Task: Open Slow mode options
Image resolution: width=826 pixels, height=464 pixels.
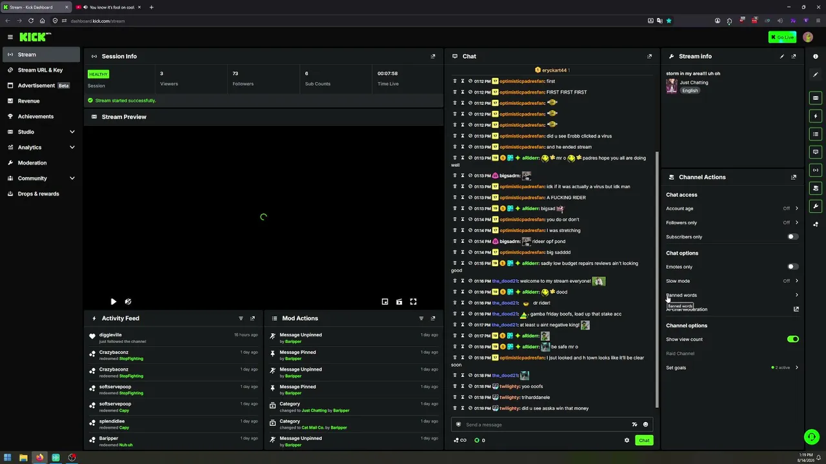Action: [732, 281]
